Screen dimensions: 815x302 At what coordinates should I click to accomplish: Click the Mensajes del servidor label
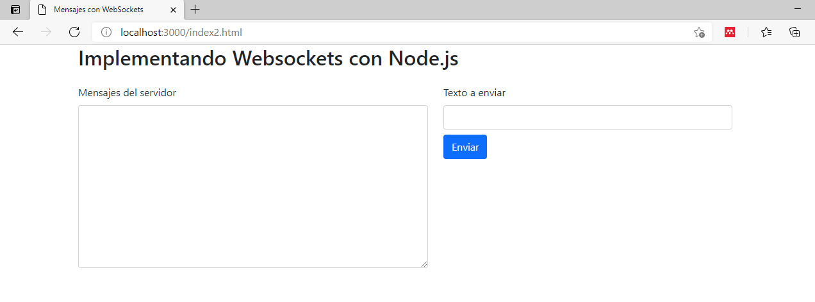point(127,93)
